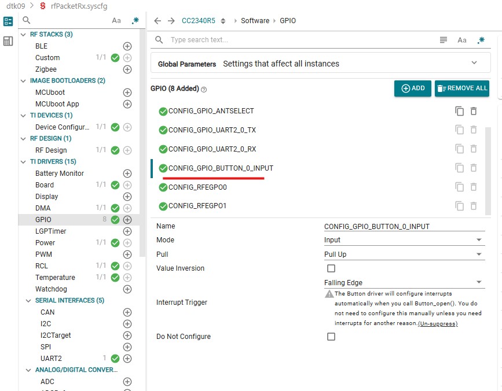
Task: Open the Mode dropdown set to Input
Action: click(x=404, y=240)
